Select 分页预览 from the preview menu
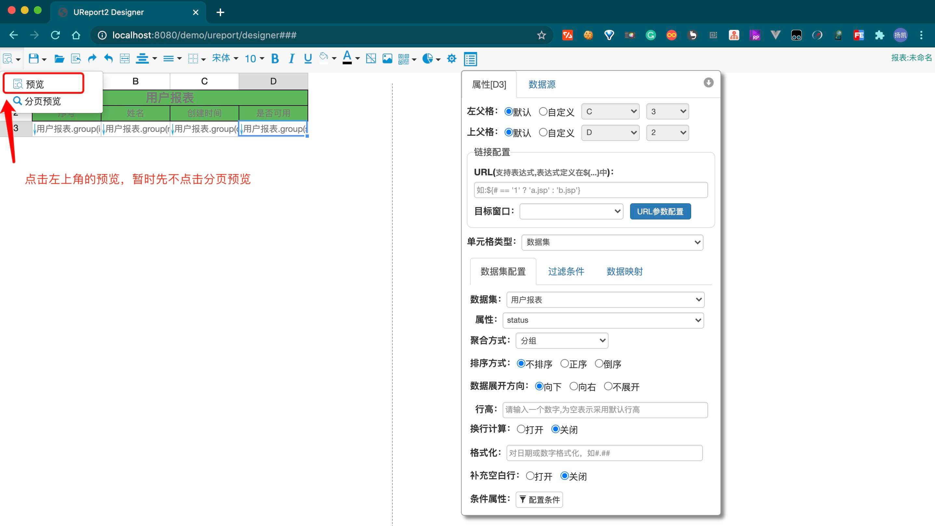The width and height of the screenshot is (935, 526). coord(42,101)
